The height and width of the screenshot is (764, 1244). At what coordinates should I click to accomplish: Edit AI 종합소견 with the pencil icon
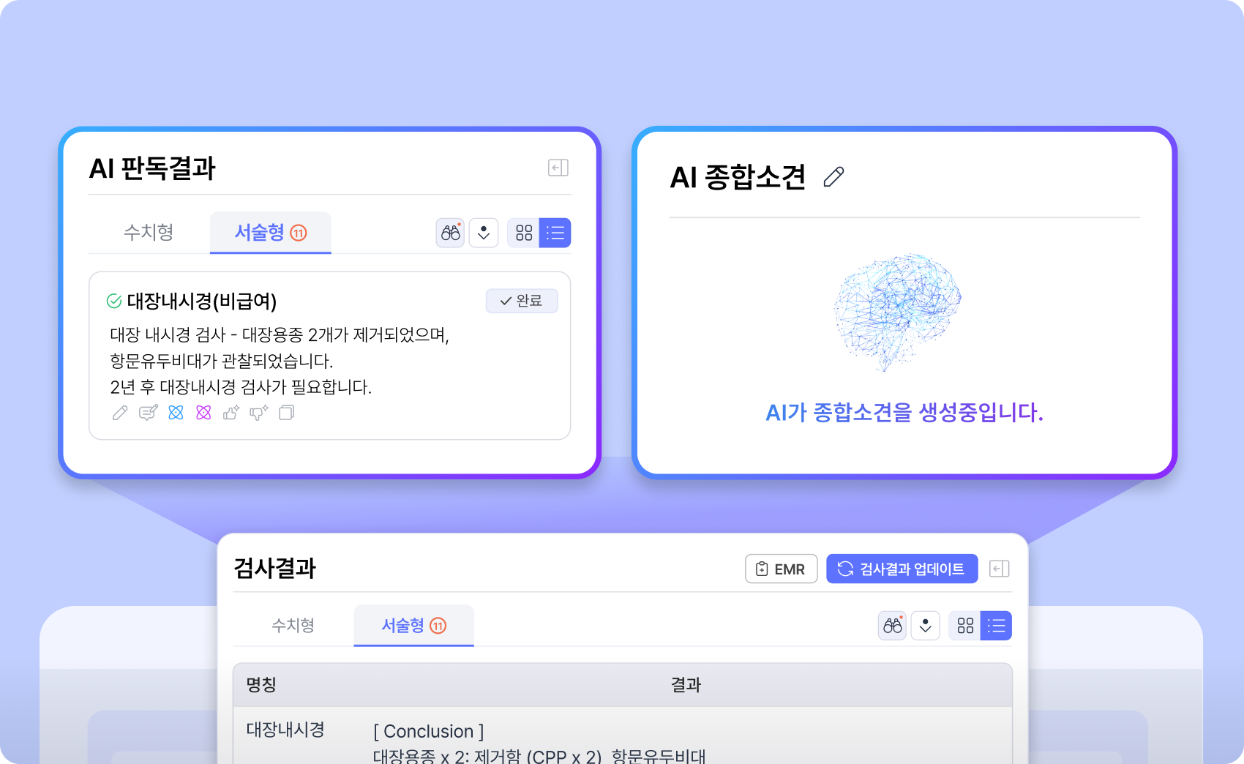833,177
